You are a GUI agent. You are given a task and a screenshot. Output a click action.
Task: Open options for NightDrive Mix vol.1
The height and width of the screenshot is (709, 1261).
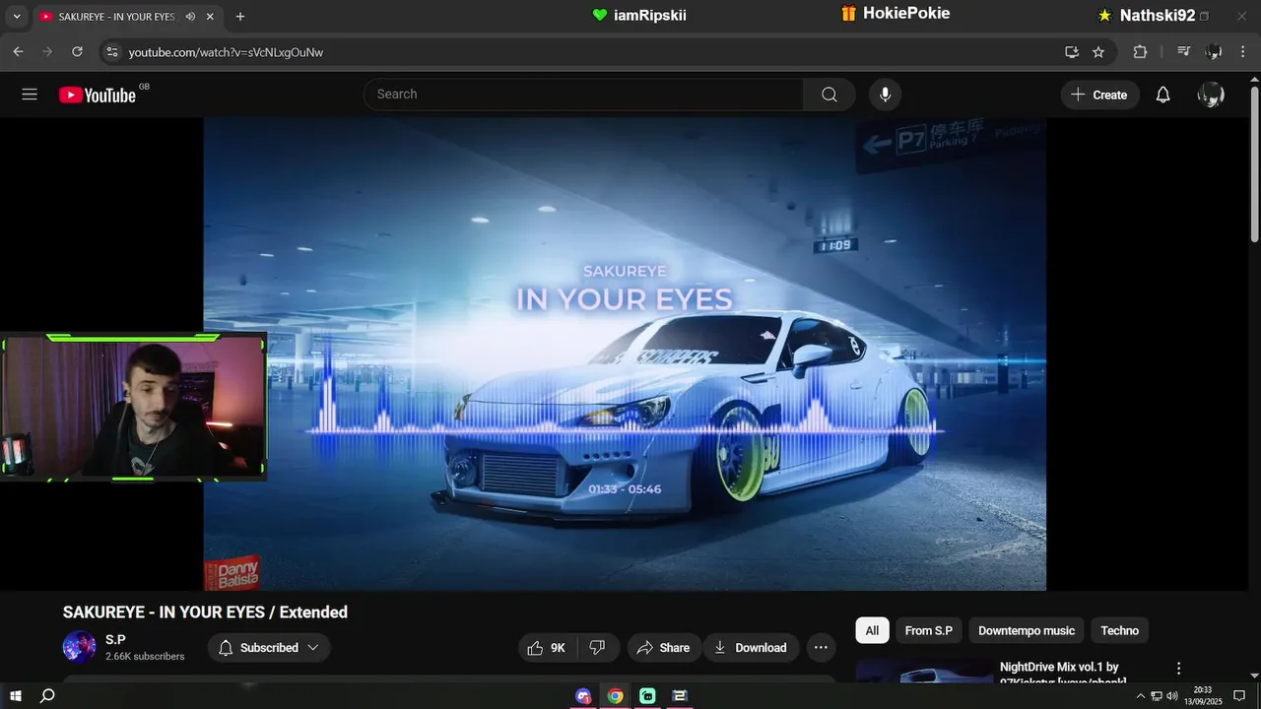[1178, 668]
